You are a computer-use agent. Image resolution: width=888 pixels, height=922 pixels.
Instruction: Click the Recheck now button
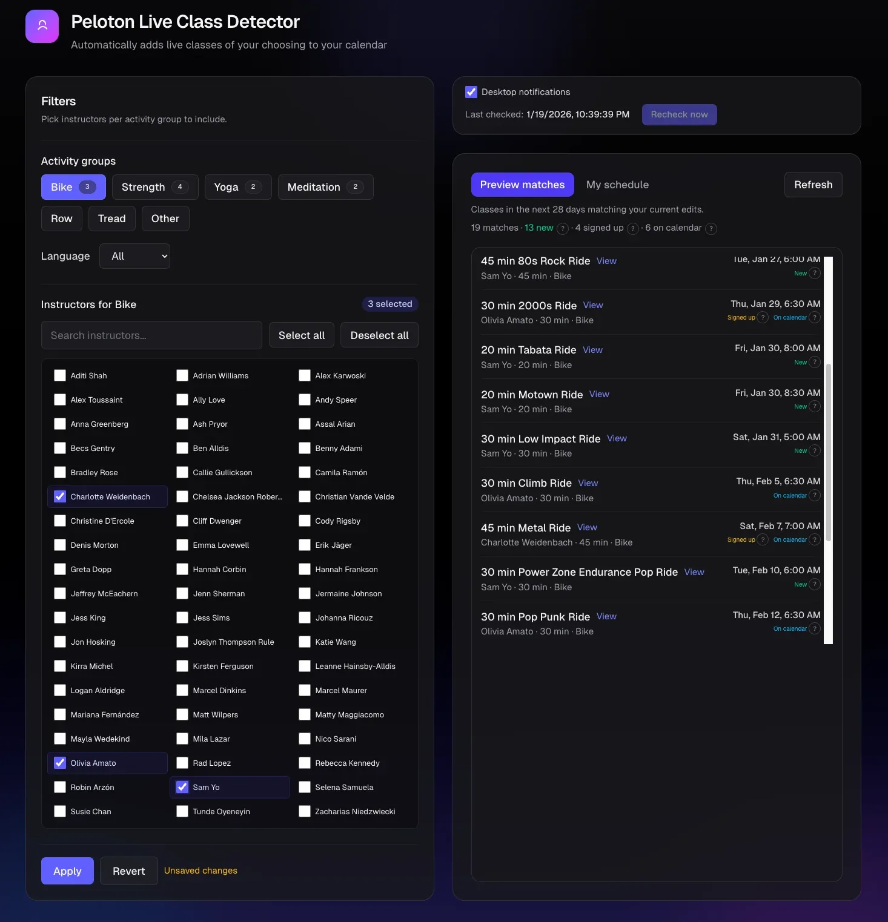tap(679, 114)
